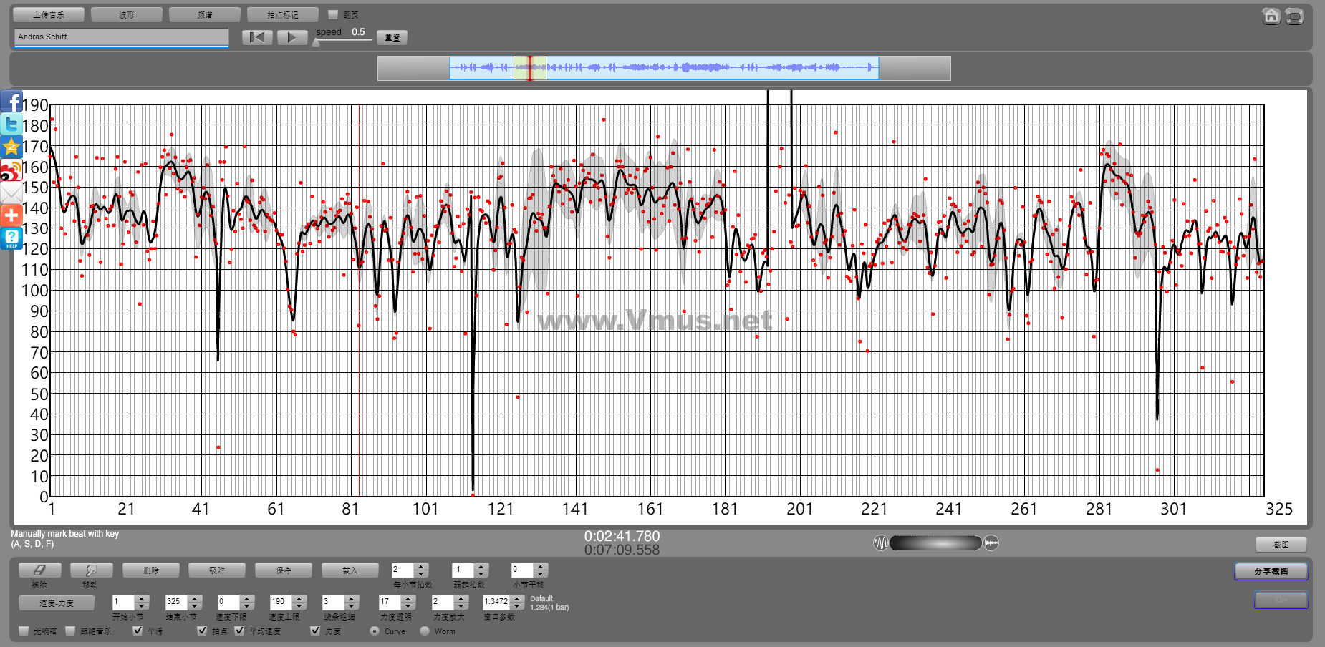Click the Twitter share icon

[11, 125]
